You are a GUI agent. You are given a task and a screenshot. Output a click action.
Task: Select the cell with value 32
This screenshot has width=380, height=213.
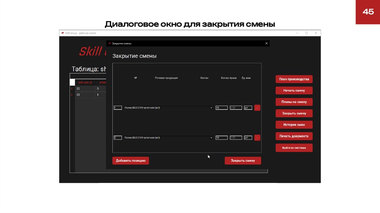coord(85,89)
